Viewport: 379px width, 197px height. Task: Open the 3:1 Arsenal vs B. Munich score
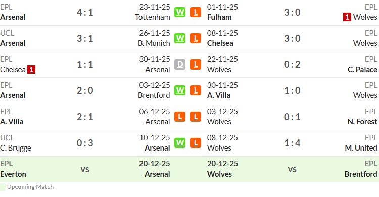(85, 38)
